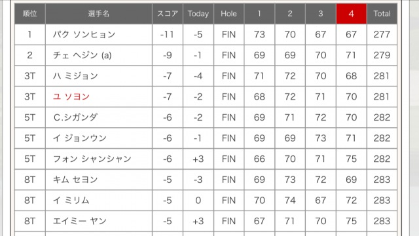Viewport: 419px width, 236px height.
Task: Open player パク ソンヒョン
Action: point(84,35)
